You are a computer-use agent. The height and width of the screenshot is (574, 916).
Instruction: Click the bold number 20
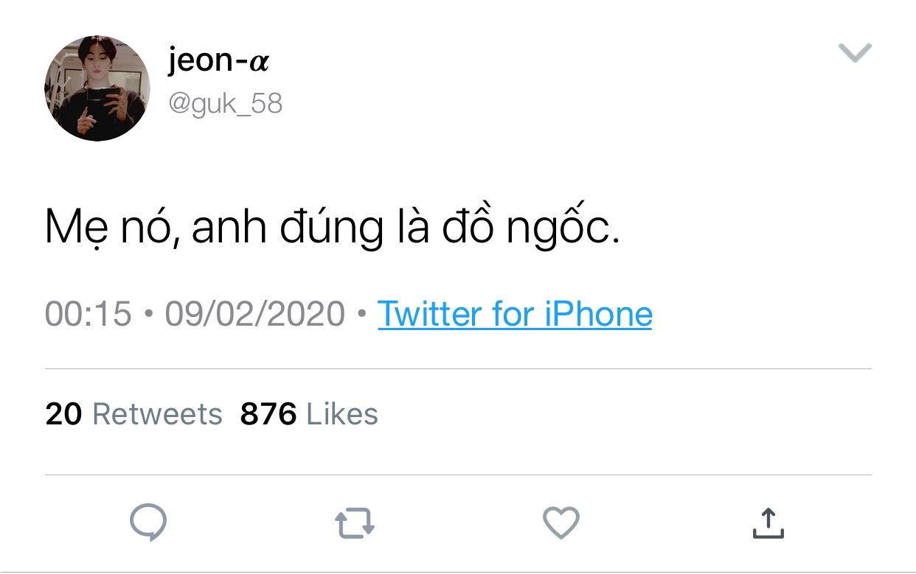click(63, 414)
